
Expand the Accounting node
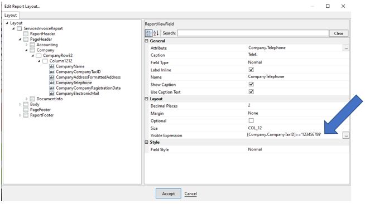point(27,45)
